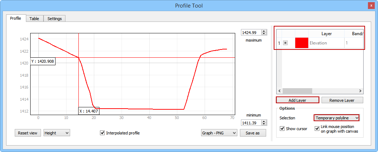The height and width of the screenshot is (152, 378).
Task: Click Save as button
Action: point(253,133)
